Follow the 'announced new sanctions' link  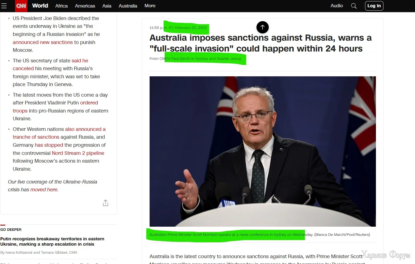[43, 42]
